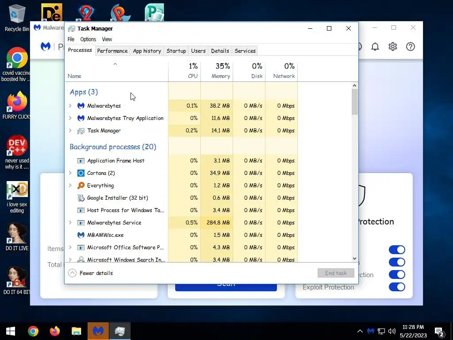Collapse view with Fewer details
Image resolution: width=453 pixels, height=340 pixels.
90,273
